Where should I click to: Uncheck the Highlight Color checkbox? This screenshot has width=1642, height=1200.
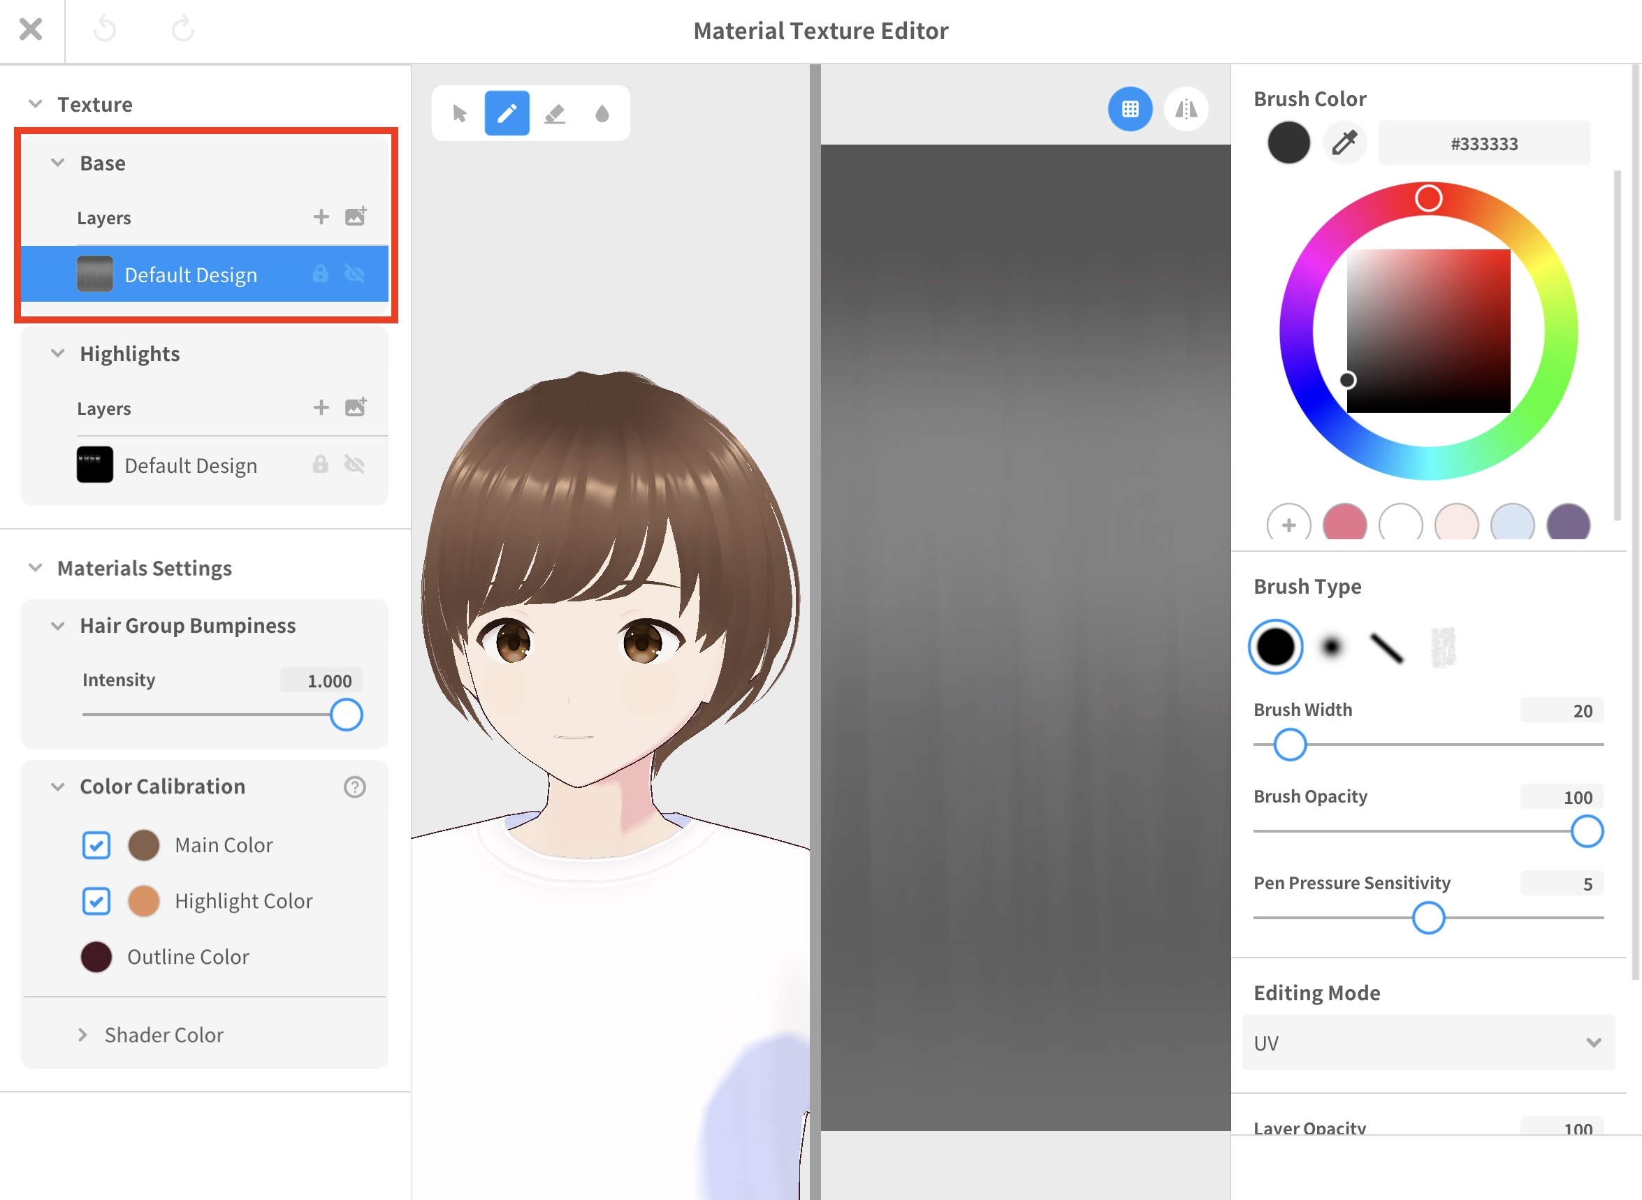(x=96, y=902)
